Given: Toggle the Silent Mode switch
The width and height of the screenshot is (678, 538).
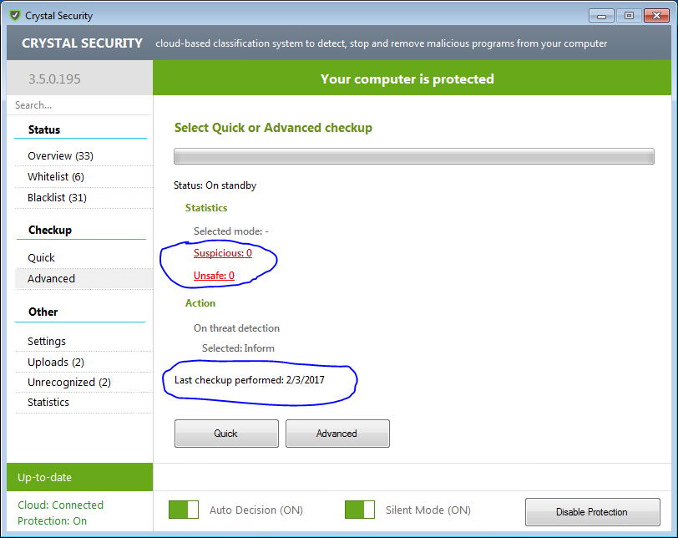Looking at the screenshot, I should [x=359, y=510].
